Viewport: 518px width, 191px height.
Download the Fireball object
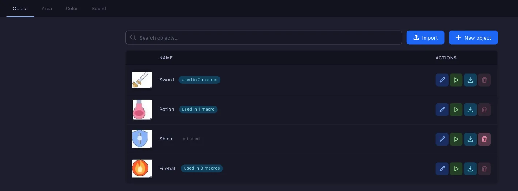(x=470, y=169)
